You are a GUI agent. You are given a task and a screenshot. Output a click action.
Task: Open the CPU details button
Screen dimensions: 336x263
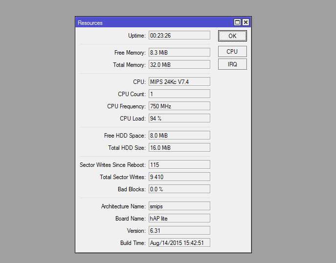click(232, 51)
